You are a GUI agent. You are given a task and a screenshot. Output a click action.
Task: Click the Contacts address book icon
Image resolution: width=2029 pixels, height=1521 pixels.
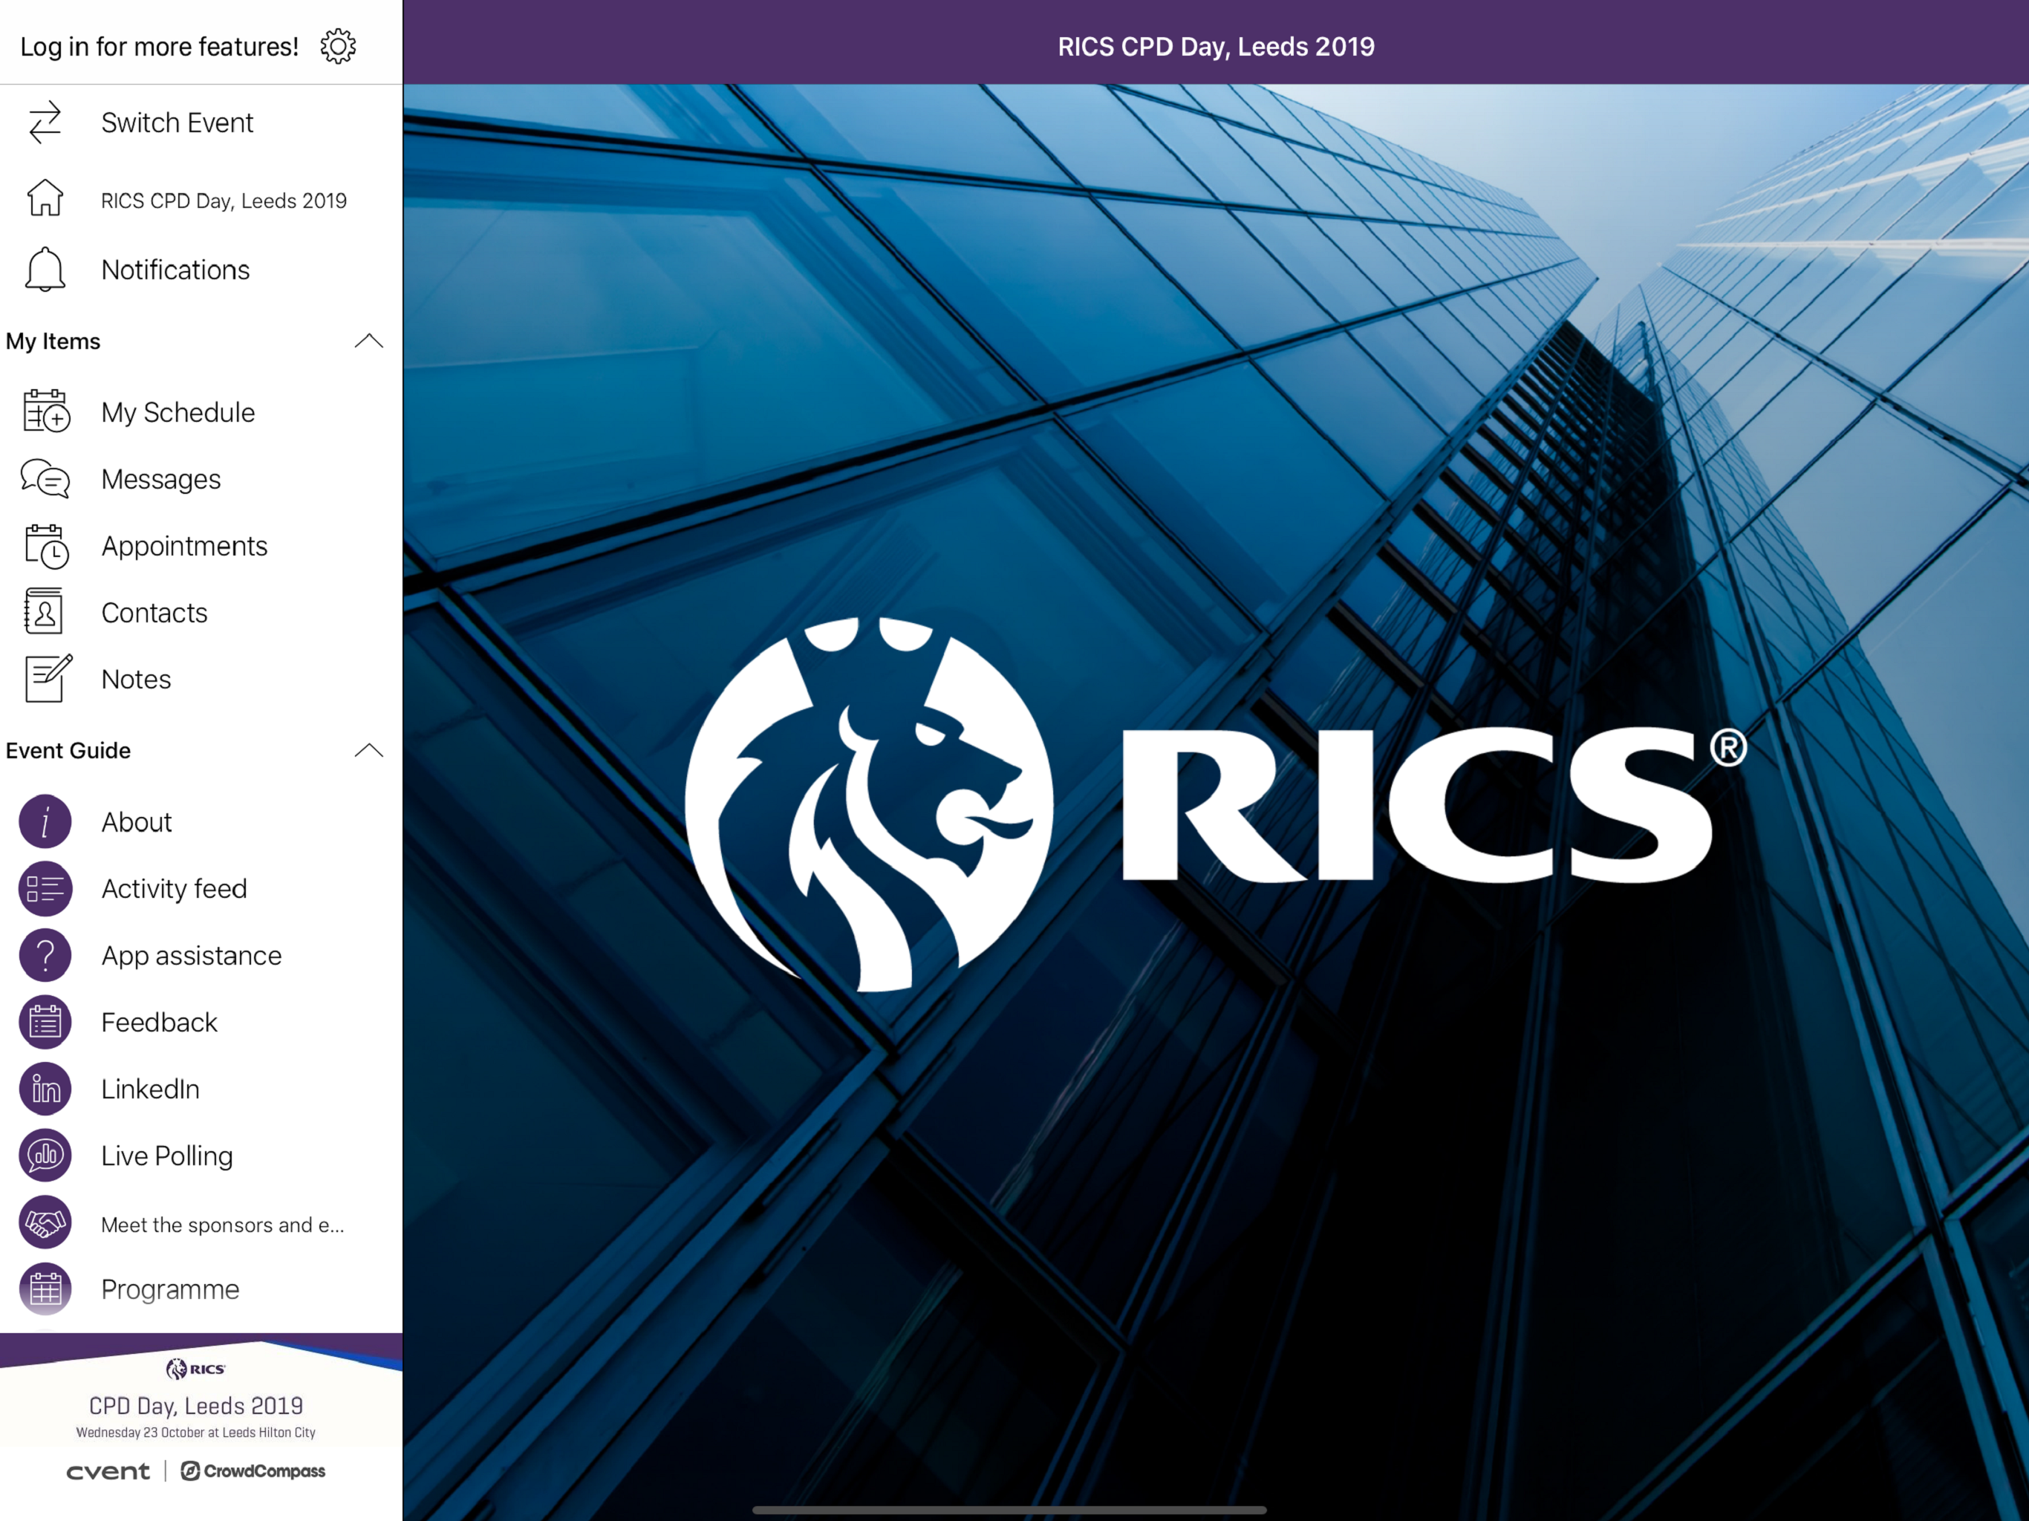(44, 612)
